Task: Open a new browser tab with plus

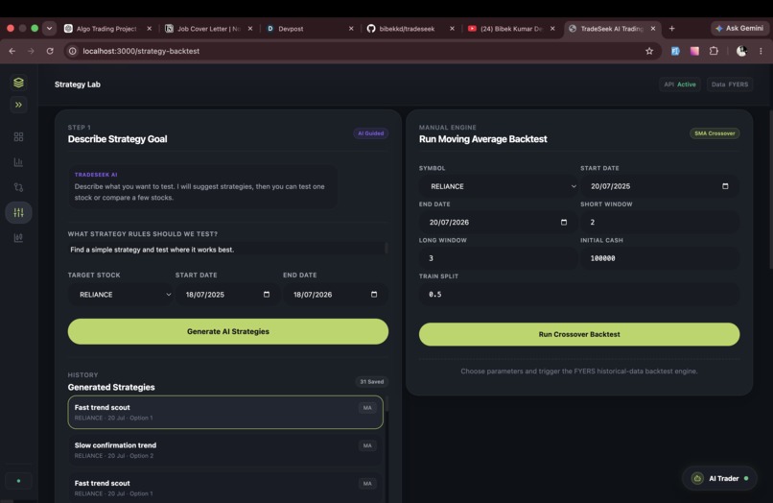Action: pyautogui.click(x=671, y=29)
